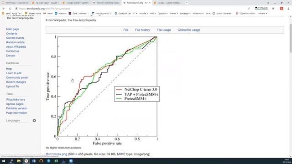
Task: Open the Recent changes link
Action: coord(16,82)
